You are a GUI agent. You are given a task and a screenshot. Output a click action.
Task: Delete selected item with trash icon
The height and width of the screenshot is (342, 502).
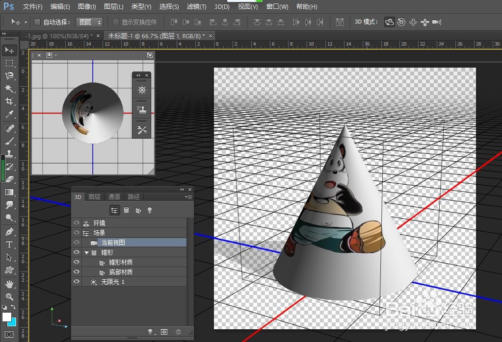pyautogui.click(x=178, y=332)
